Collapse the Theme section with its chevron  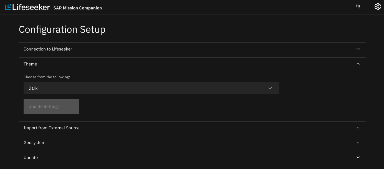(358, 64)
